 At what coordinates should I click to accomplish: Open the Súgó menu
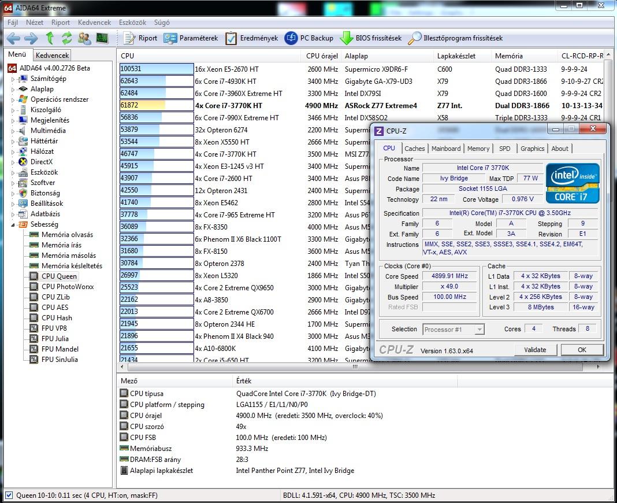coord(162,23)
